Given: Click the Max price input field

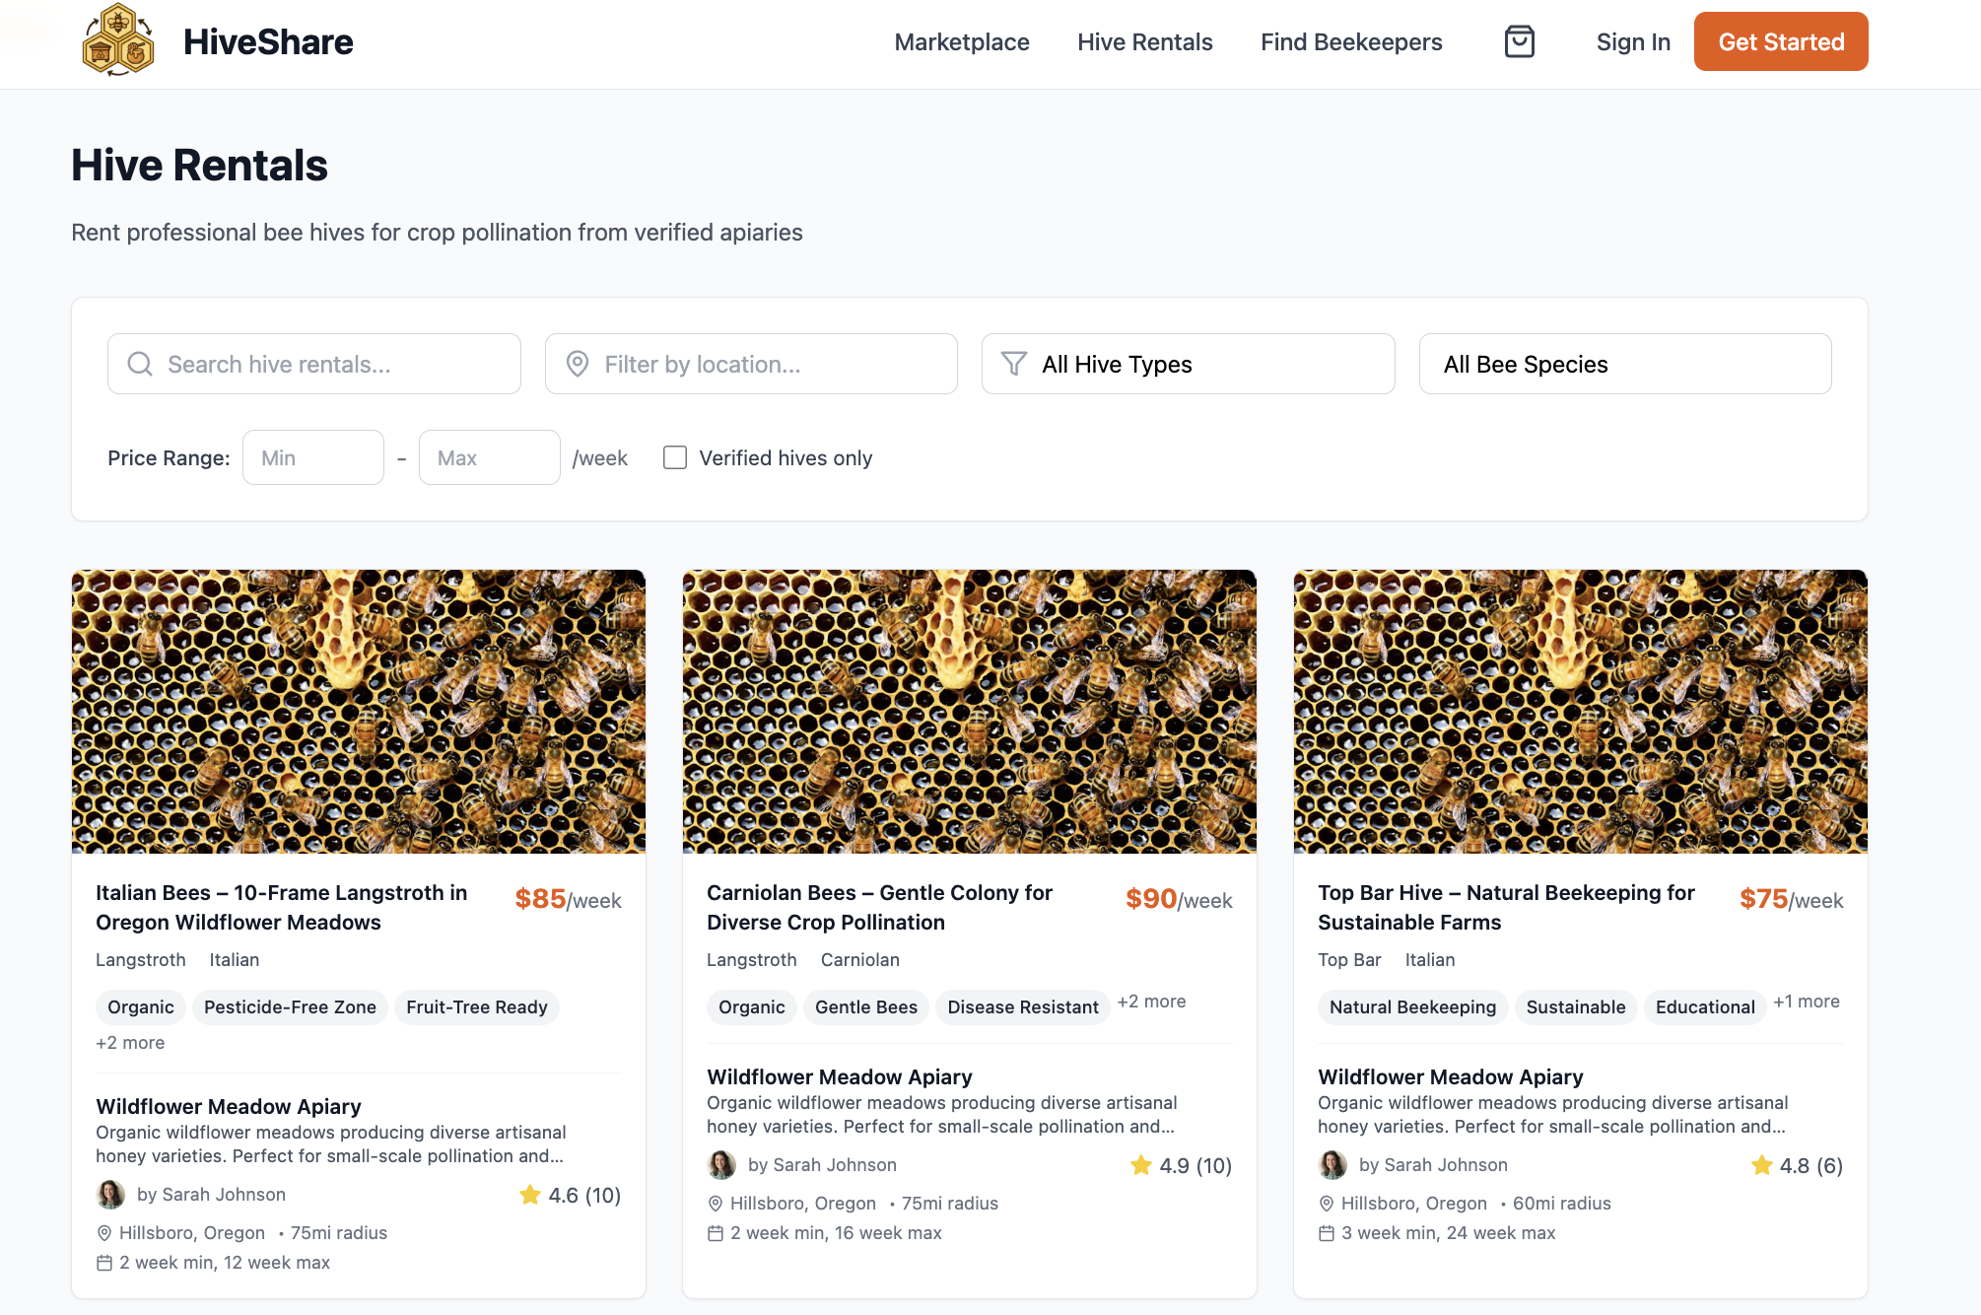Looking at the screenshot, I should (489, 457).
